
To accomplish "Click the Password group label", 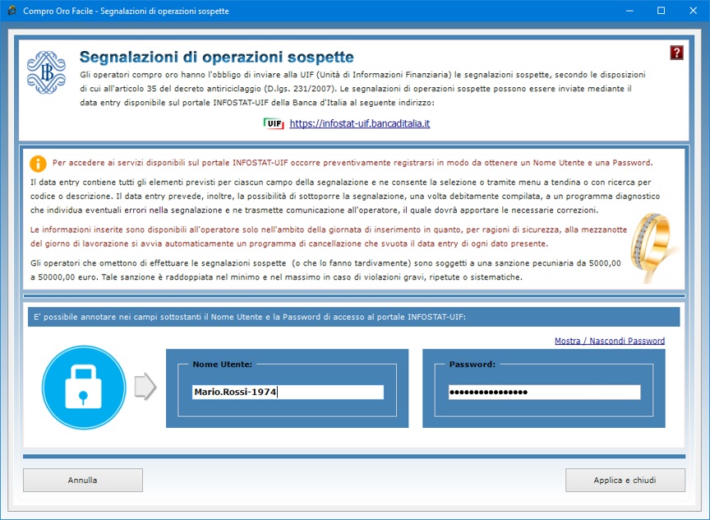I will click(473, 364).
